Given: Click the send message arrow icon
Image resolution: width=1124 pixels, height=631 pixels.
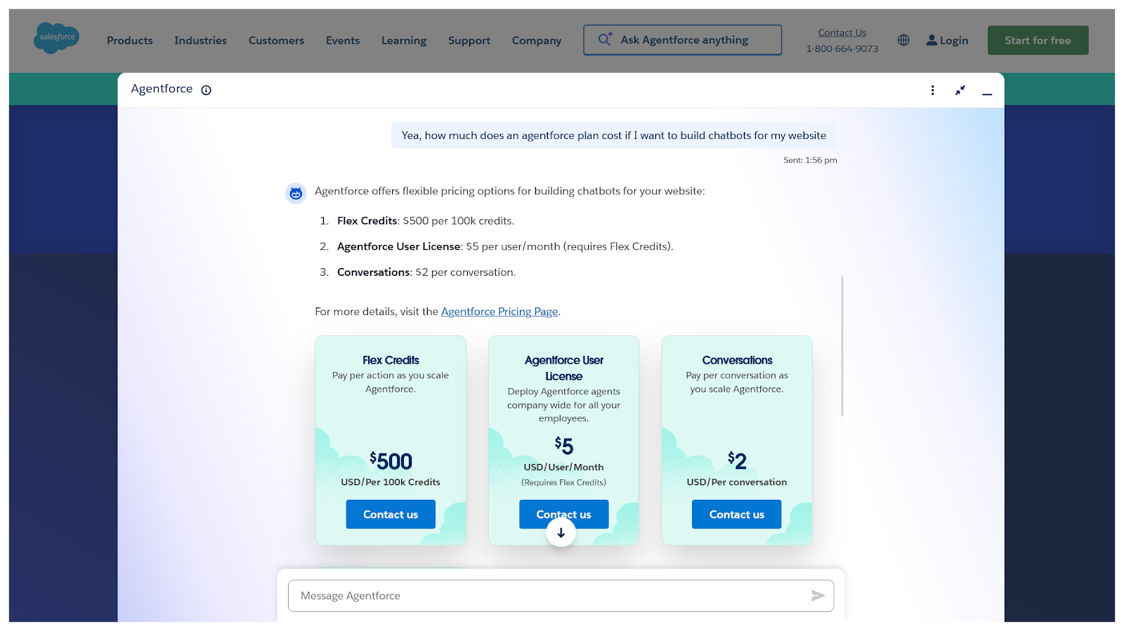Looking at the screenshot, I should tap(818, 596).
